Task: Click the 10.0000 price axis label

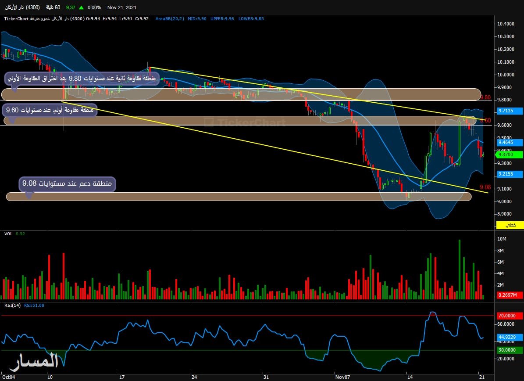Action: (x=506, y=75)
